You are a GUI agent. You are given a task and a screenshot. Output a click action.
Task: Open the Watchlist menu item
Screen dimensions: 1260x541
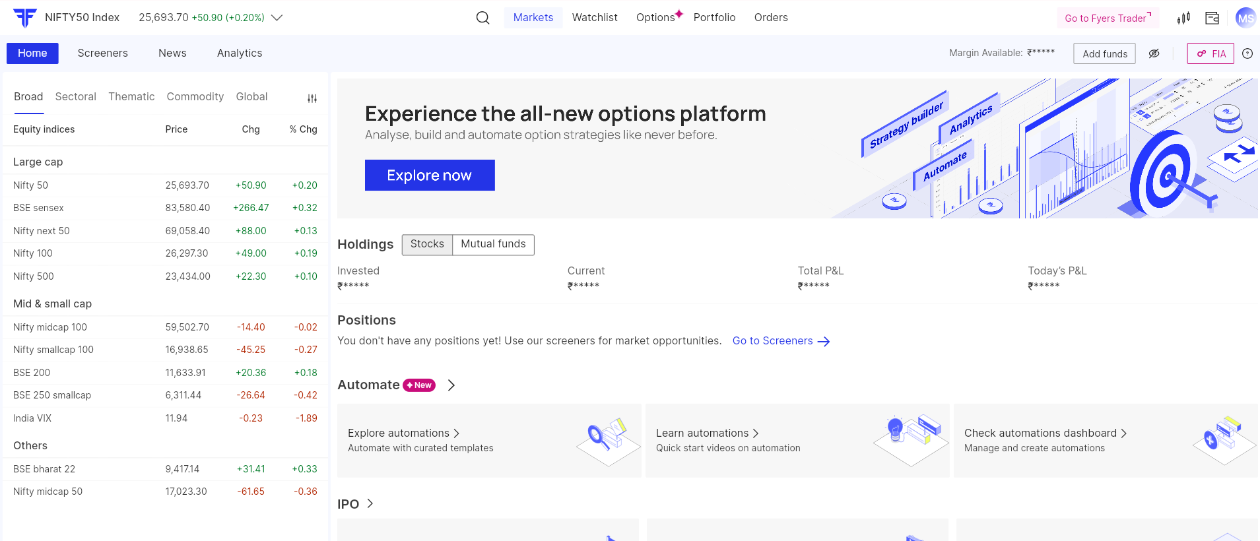point(594,18)
